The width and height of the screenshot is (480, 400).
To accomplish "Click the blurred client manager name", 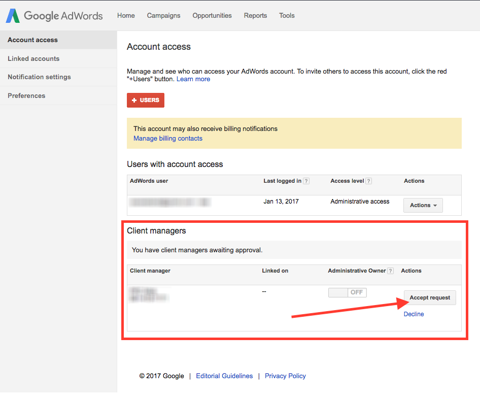I will (149, 294).
